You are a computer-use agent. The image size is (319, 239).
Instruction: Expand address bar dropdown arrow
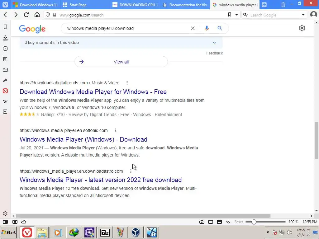click(x=237, y=15)
